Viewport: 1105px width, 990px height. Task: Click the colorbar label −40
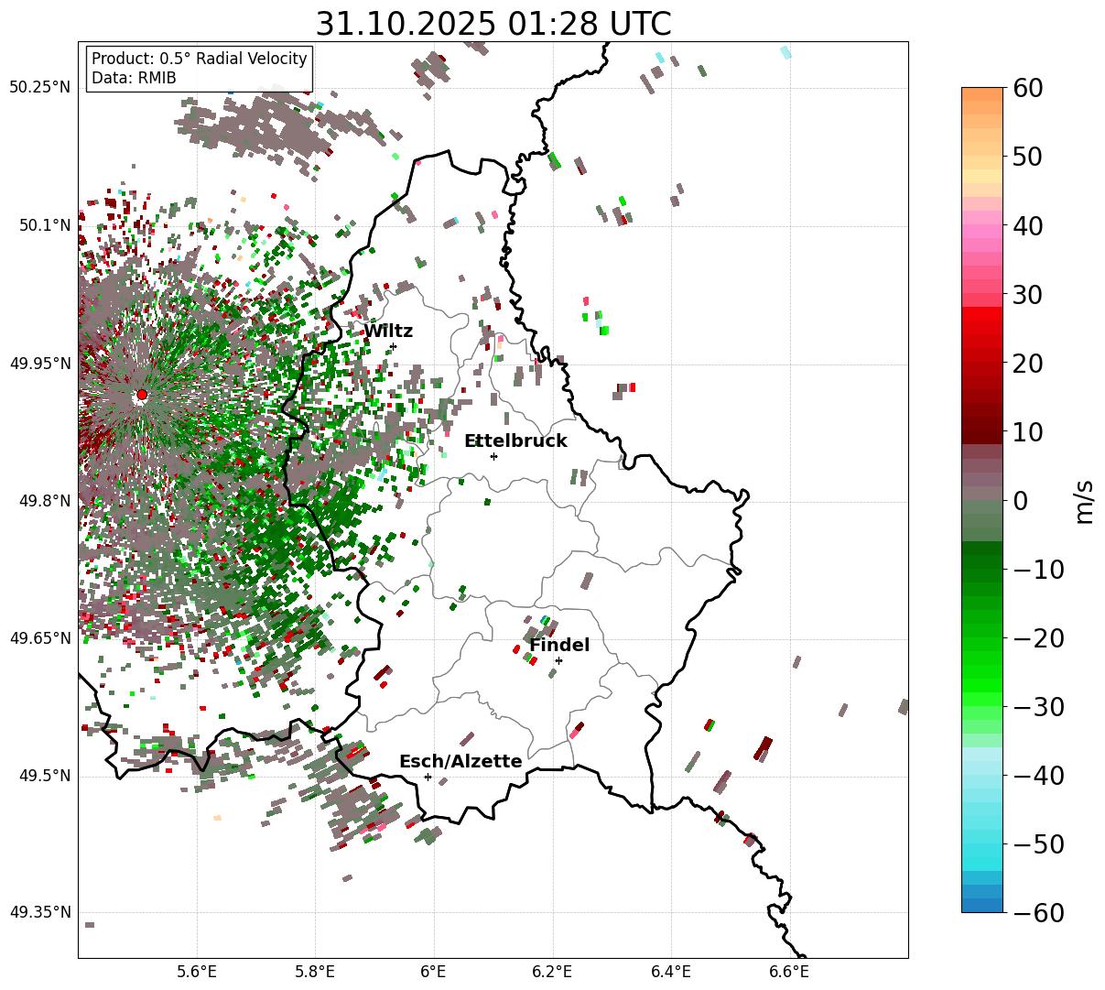tap(1038, 776)
